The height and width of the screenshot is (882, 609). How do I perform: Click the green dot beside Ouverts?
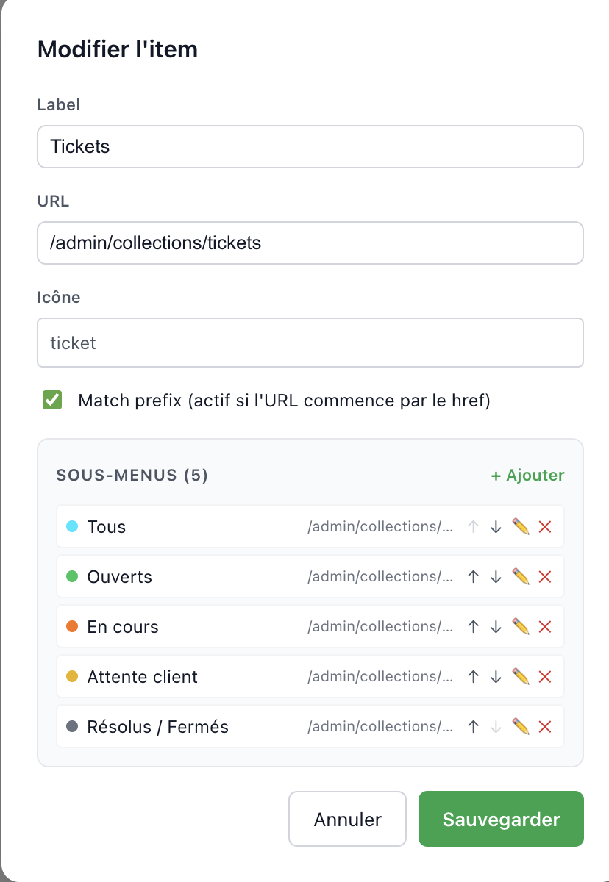tap(72, 576)
